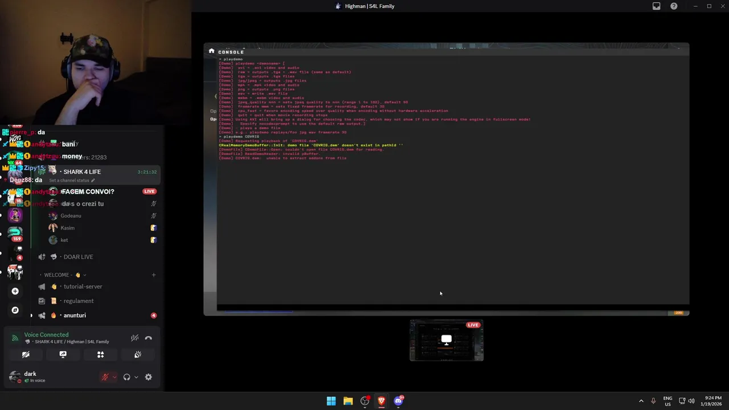Disconnect from voice with the hang-up icon
The width and height of the screenshot is (729, 410).
click(148, 338)
